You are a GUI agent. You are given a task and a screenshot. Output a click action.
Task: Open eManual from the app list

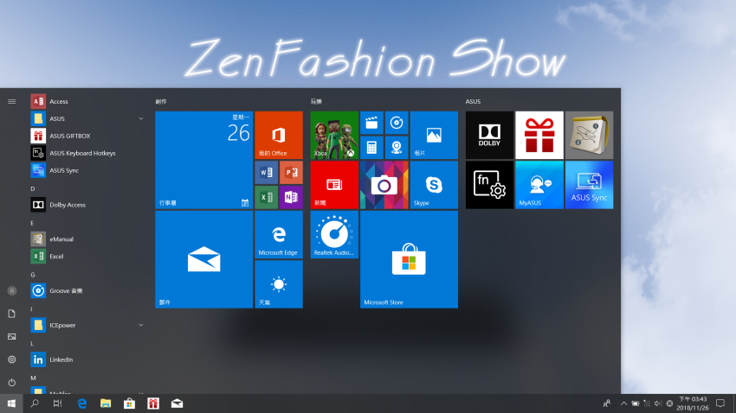tap(87, 238)
